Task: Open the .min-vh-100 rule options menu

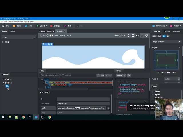Action: coord(146,102)
